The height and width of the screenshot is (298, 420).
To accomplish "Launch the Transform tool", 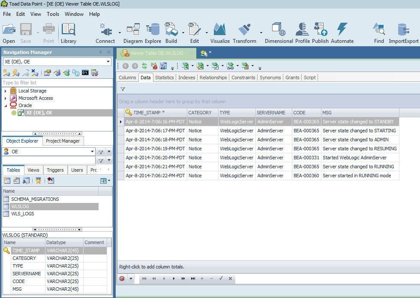I will [x=244, y=33].
